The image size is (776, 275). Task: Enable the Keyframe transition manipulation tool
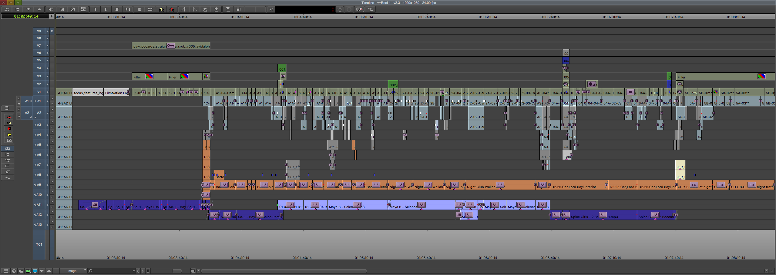tap(9, 140)
